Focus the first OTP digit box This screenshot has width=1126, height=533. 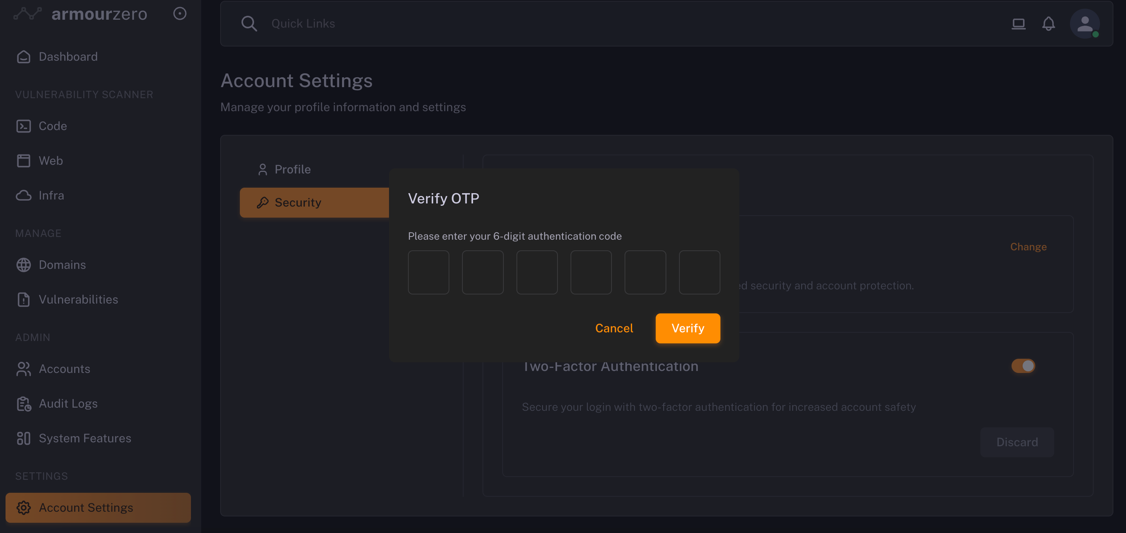428,272
